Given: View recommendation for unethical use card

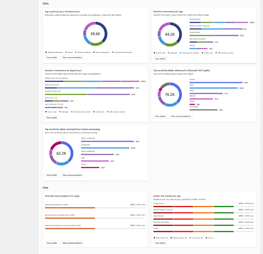Looking at the screenshot, I should tap(72, 58).
